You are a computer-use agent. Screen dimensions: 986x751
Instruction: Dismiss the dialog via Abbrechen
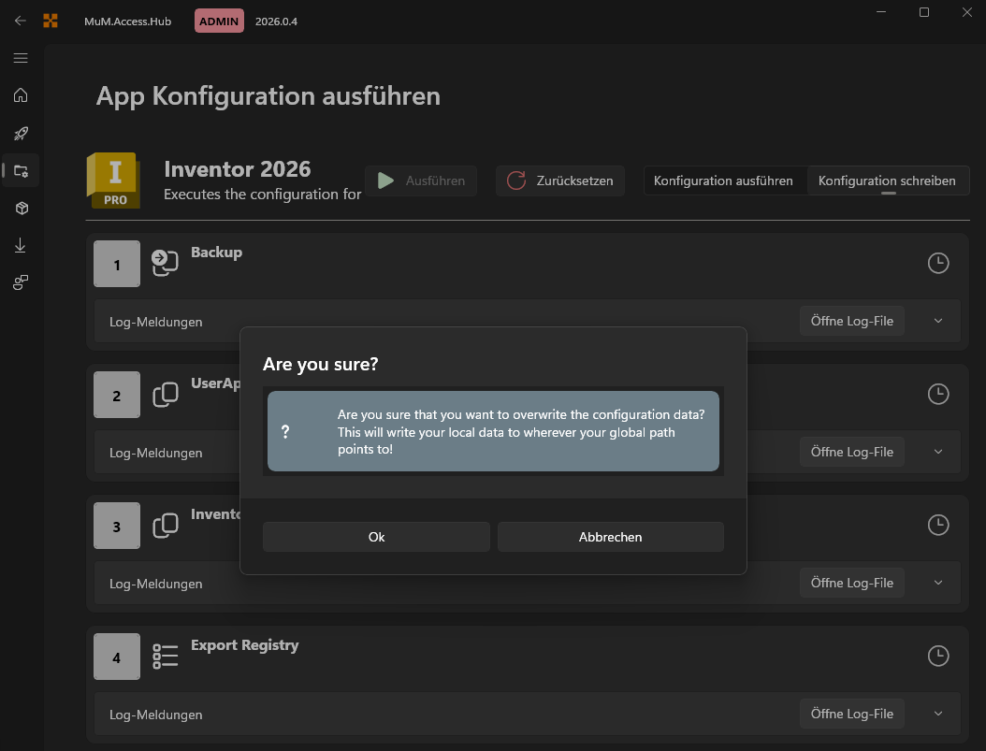[x=610, y=536]
